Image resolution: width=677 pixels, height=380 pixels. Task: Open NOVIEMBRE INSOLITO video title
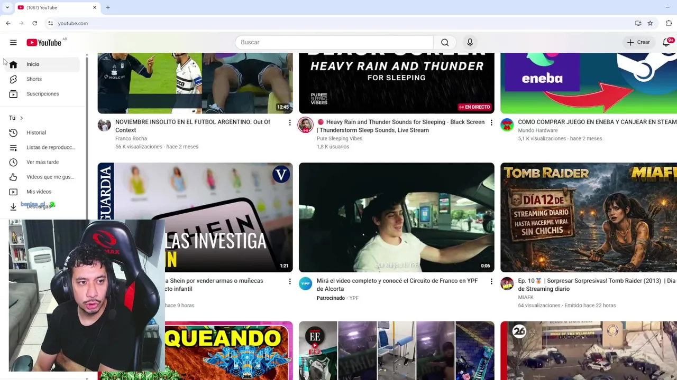[193, 126]
